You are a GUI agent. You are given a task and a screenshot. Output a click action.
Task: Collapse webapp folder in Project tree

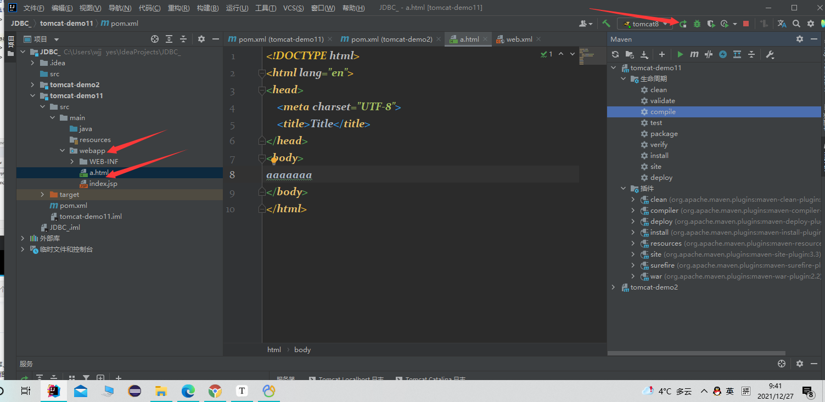(x=63, y=150)
